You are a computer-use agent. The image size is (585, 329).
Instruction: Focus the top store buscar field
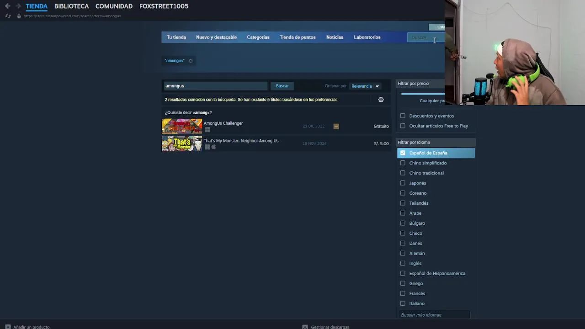point(426,37)
